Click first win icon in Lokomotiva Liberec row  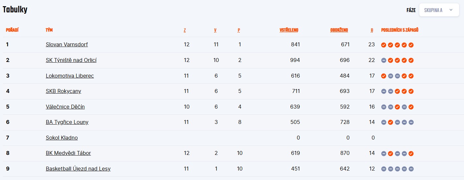(x=384, y=76)
